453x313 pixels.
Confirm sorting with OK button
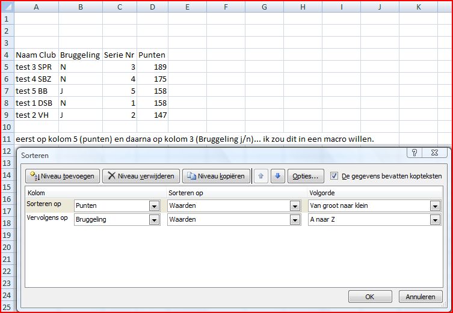[370, 297]
